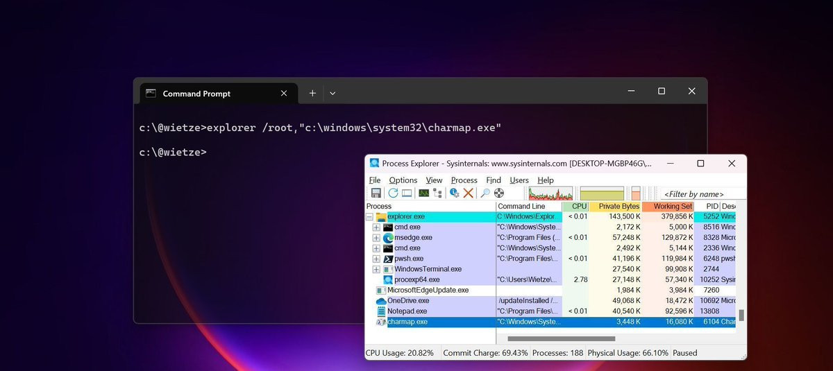Click the commit history yellow mini graph
This screenshot has height=371, width=833.
(602, 193)
